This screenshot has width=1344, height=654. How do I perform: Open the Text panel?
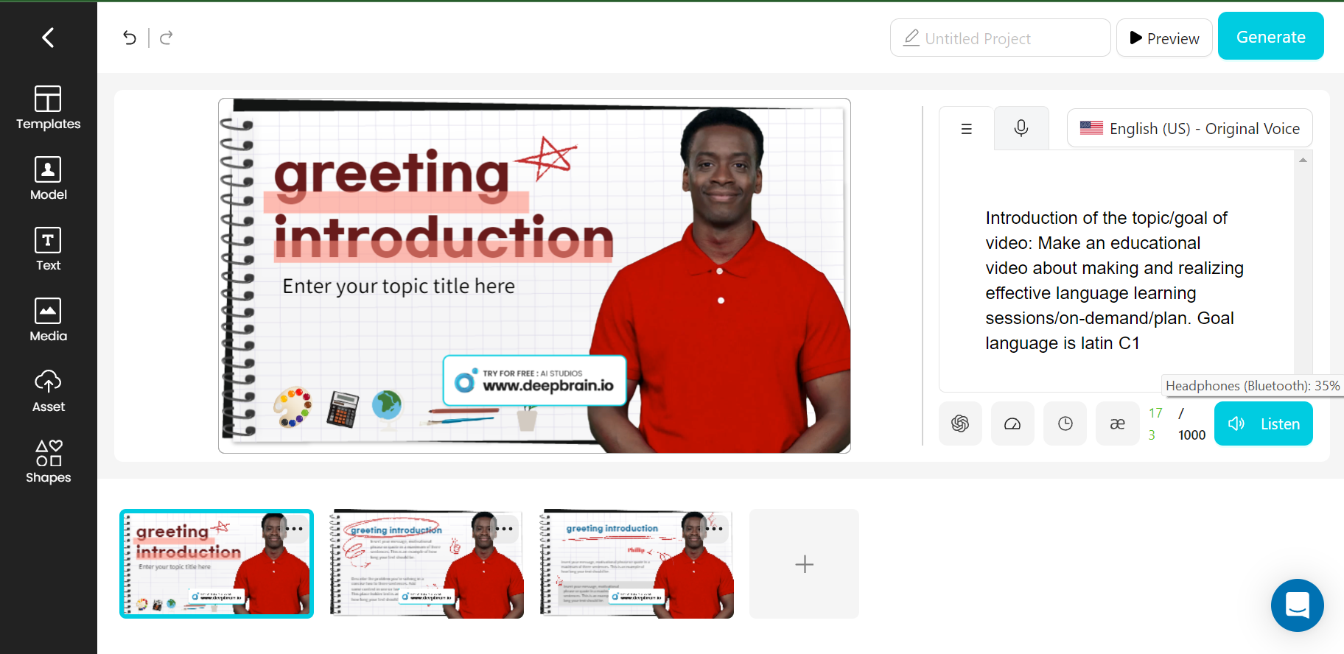(49, 249)
